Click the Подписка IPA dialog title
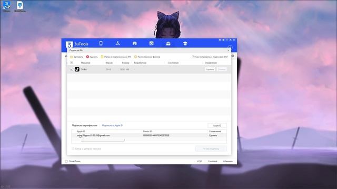 [x=76, y=50]
